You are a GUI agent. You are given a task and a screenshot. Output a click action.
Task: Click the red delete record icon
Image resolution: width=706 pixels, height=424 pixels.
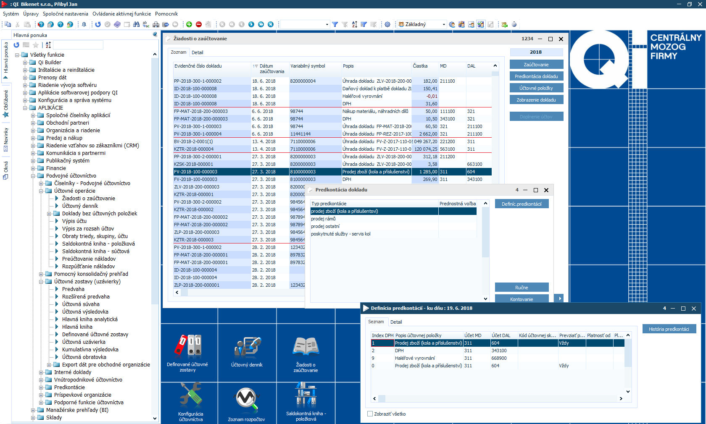199,24
